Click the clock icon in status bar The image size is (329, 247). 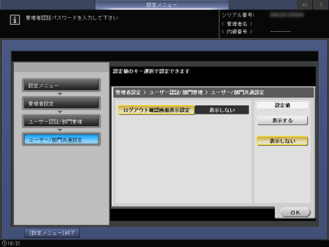[x=4, y=243]
